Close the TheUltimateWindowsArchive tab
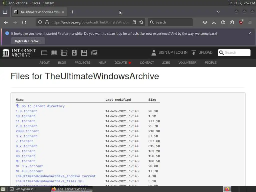 click(63, 12)
